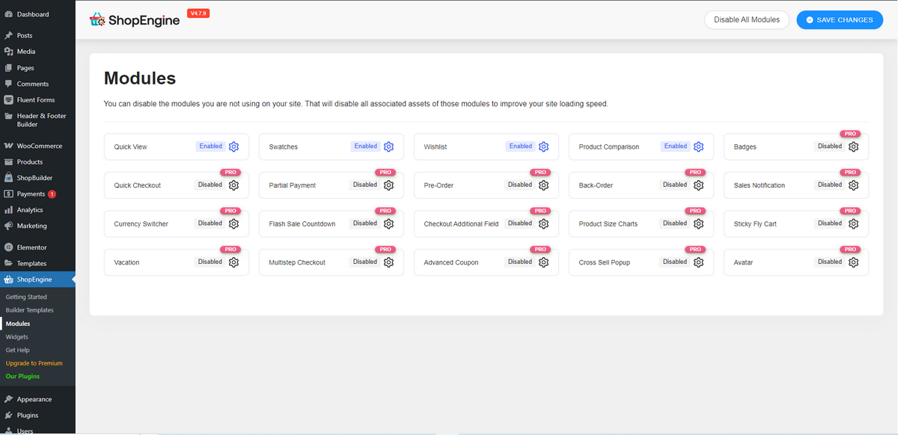Screen dimensions: 898x435
Task: Open Product Size Charts settings gear
Action: [698, 223]
